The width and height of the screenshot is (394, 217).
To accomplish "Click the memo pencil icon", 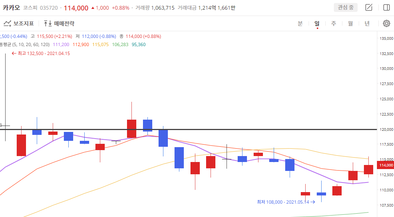I will (369, 7).
